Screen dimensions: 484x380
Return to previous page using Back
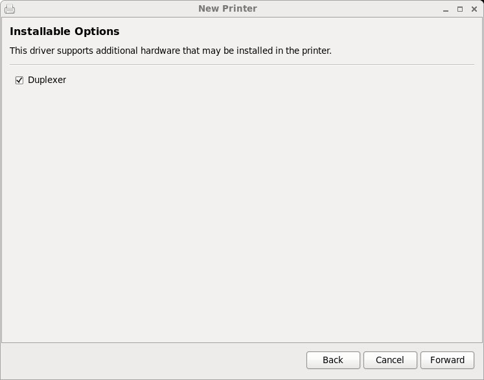tap(333, 360)
